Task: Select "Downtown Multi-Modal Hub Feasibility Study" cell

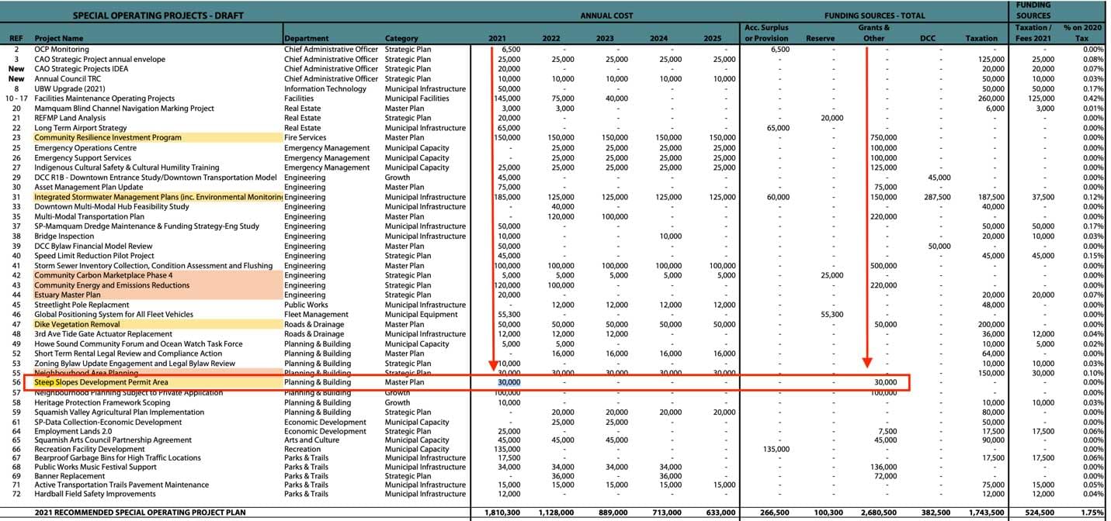Action: pos(112,207)
